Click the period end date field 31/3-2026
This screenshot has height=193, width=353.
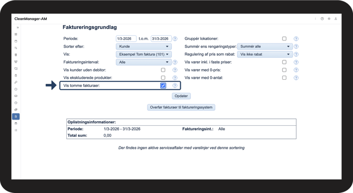point(161,39)
